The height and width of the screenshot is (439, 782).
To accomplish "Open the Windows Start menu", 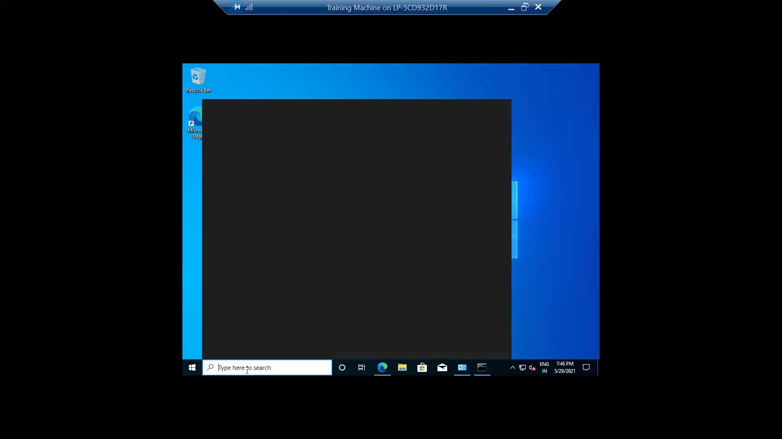I will (x=192, y=368).
